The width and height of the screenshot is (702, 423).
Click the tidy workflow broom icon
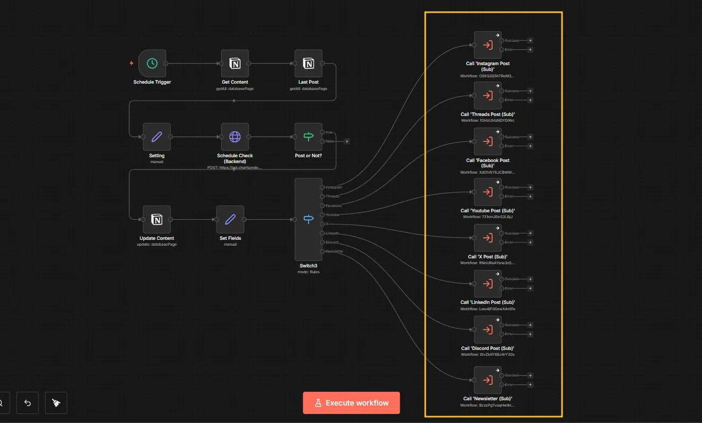[x=56, y=402]
